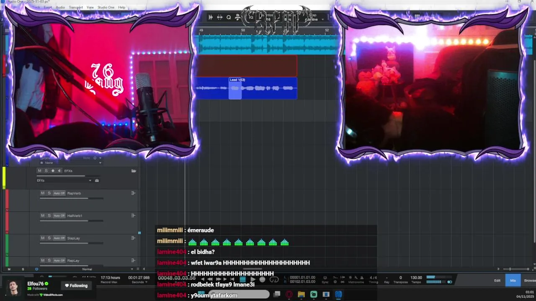Open RapLay Auto: Off automation dropdown

coord(59,260)
